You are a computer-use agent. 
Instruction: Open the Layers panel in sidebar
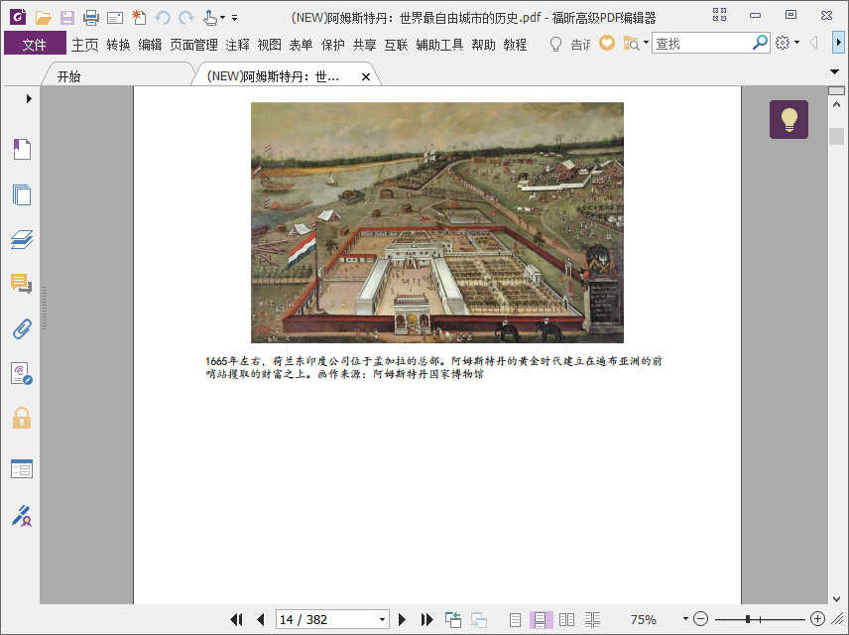(22, 239)
